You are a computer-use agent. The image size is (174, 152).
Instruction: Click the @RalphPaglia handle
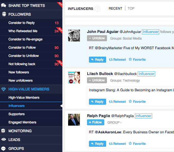click(123, 116)
